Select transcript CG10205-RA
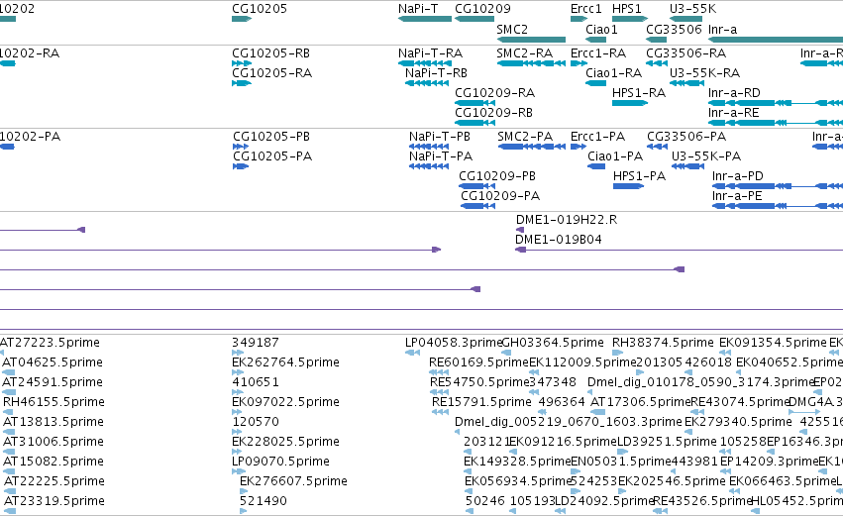 pos(242,83)
